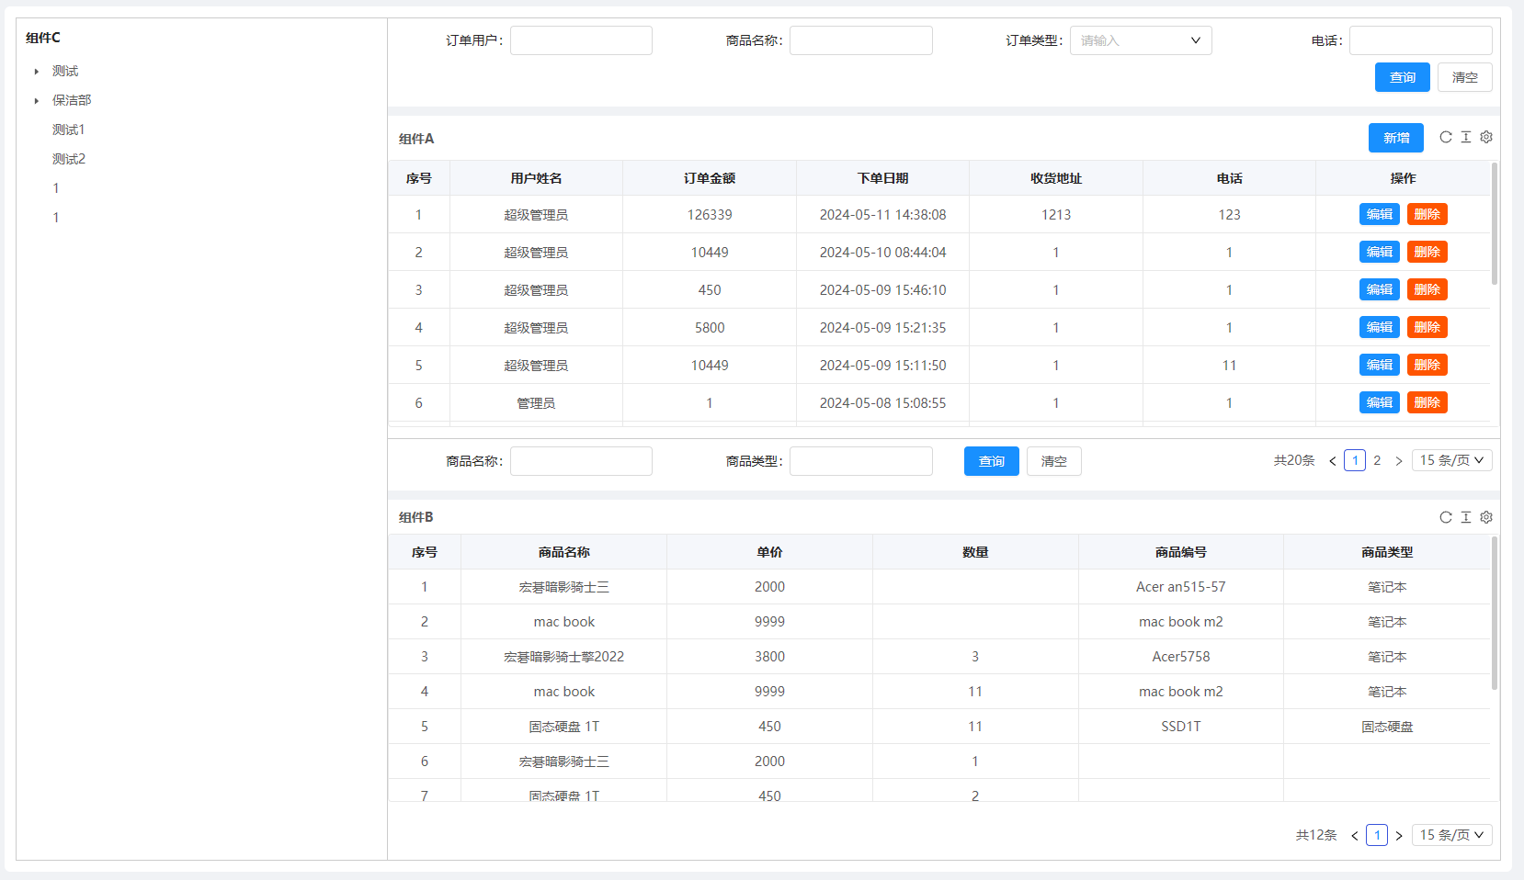Click the column height icon in 组件A
Image resolution: width=1524 pixels, height=880 pixels.
pyautogui.click(x=1466, y=137)
